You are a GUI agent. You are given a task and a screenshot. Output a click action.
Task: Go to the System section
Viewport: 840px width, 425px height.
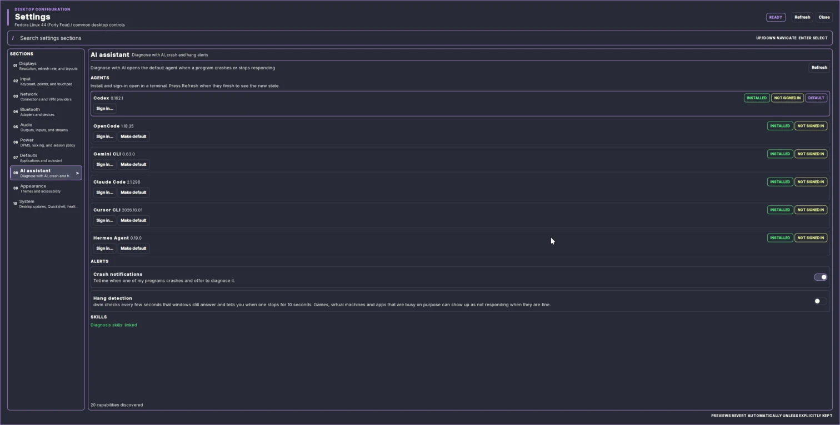[x=46, y=204]
